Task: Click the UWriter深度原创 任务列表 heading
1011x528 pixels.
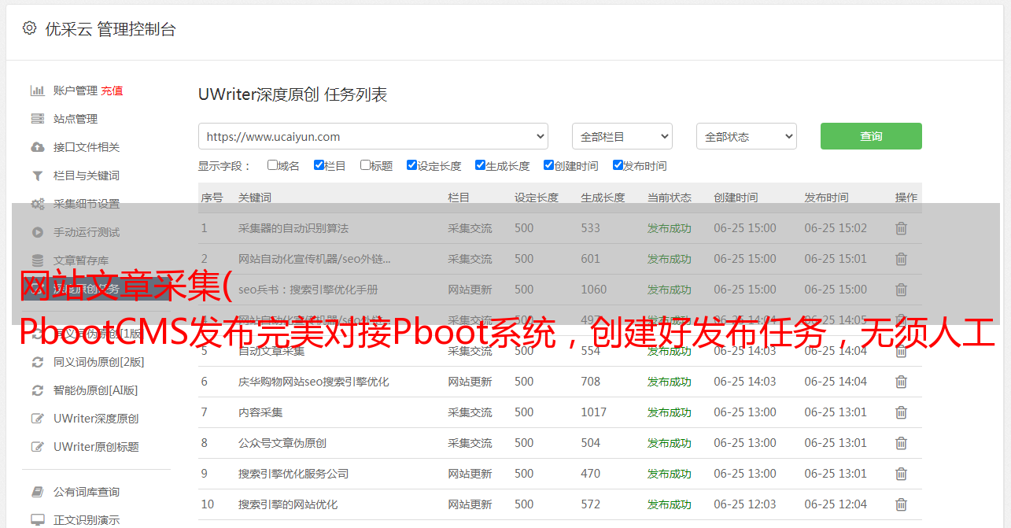Action: pyautogui.click(x=293, y=94)
